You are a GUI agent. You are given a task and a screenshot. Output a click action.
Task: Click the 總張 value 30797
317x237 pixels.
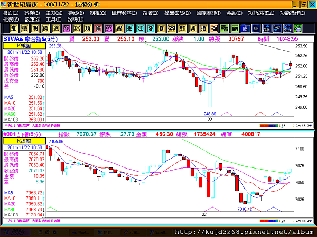coord(236,38)
